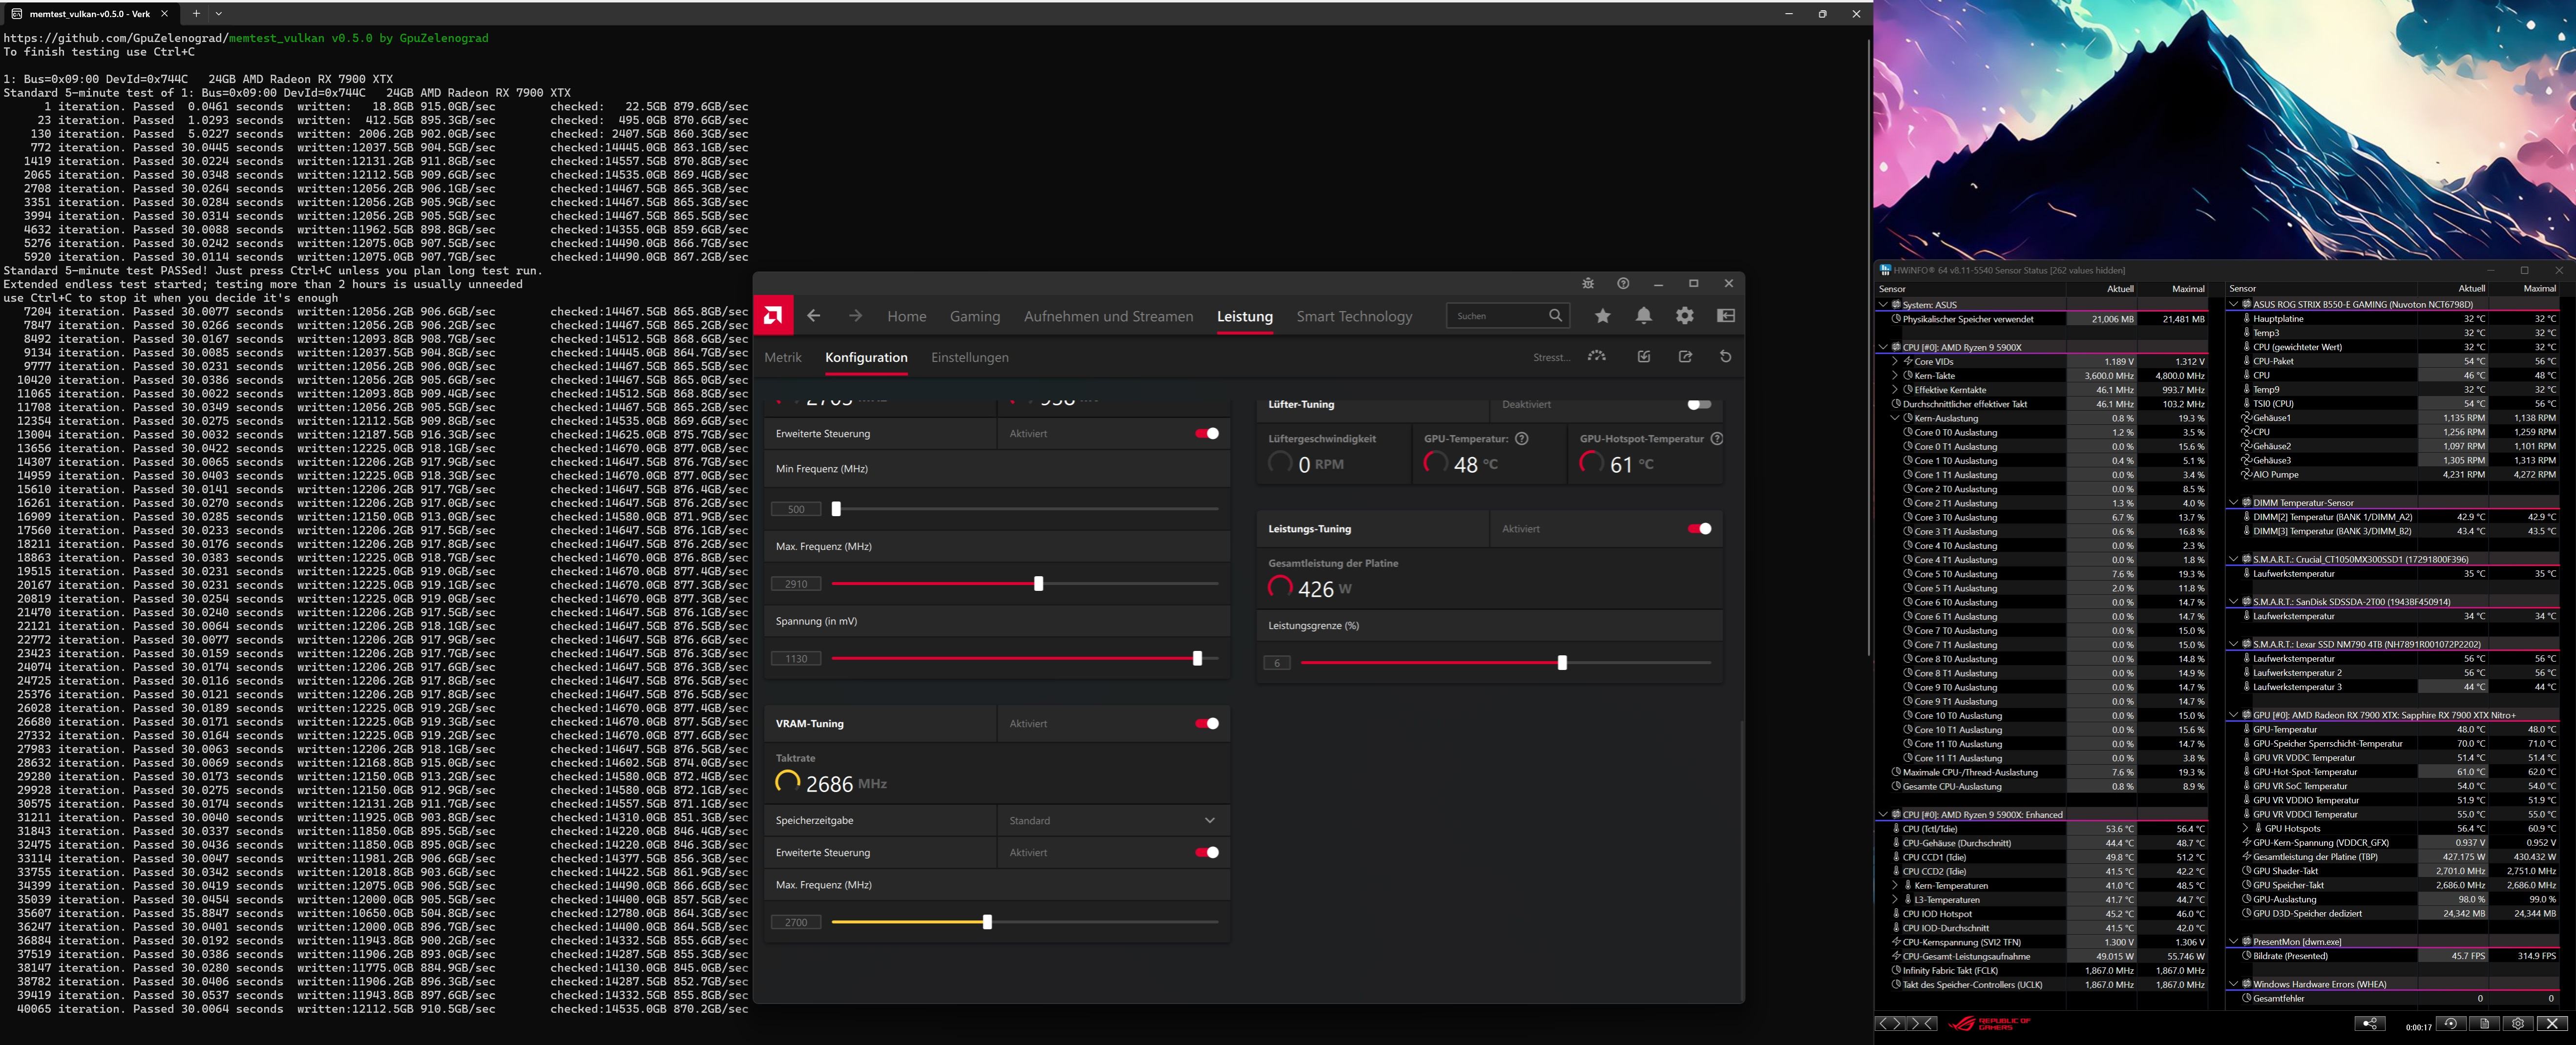Viewport: 2576px width, 1045px height.
Task: Toggle the Leistungs-Tuning switch
Action: 1699,529
